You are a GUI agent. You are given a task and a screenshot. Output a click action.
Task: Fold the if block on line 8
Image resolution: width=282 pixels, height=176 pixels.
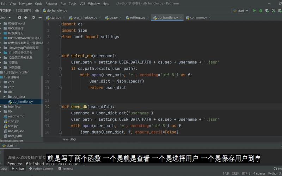[60, 69]
